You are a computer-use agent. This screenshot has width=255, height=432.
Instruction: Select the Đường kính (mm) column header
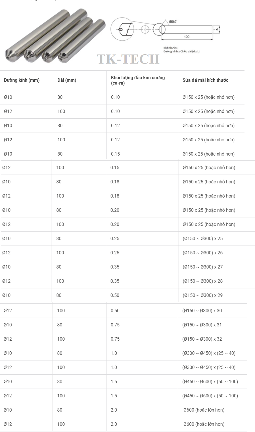[22, 80]
